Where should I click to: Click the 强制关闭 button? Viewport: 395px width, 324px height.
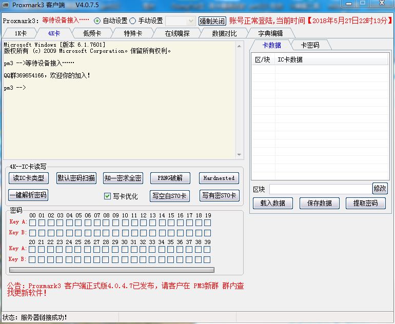coord(212,21)
